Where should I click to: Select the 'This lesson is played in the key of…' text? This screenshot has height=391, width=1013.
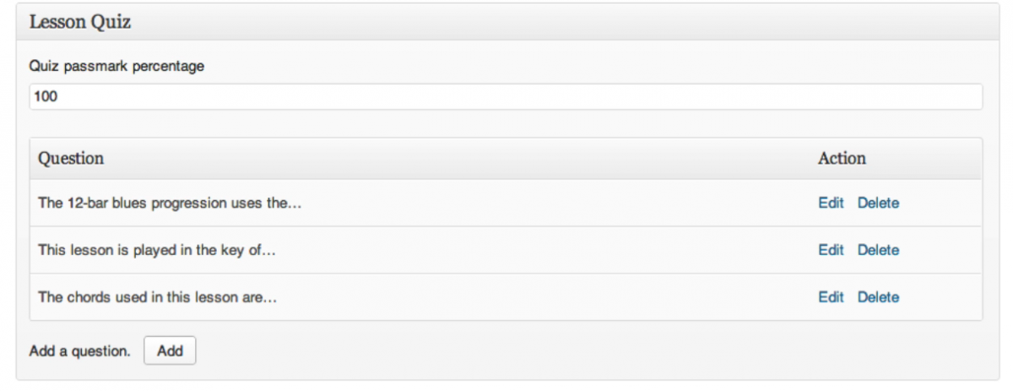click(x=157, y=250)
